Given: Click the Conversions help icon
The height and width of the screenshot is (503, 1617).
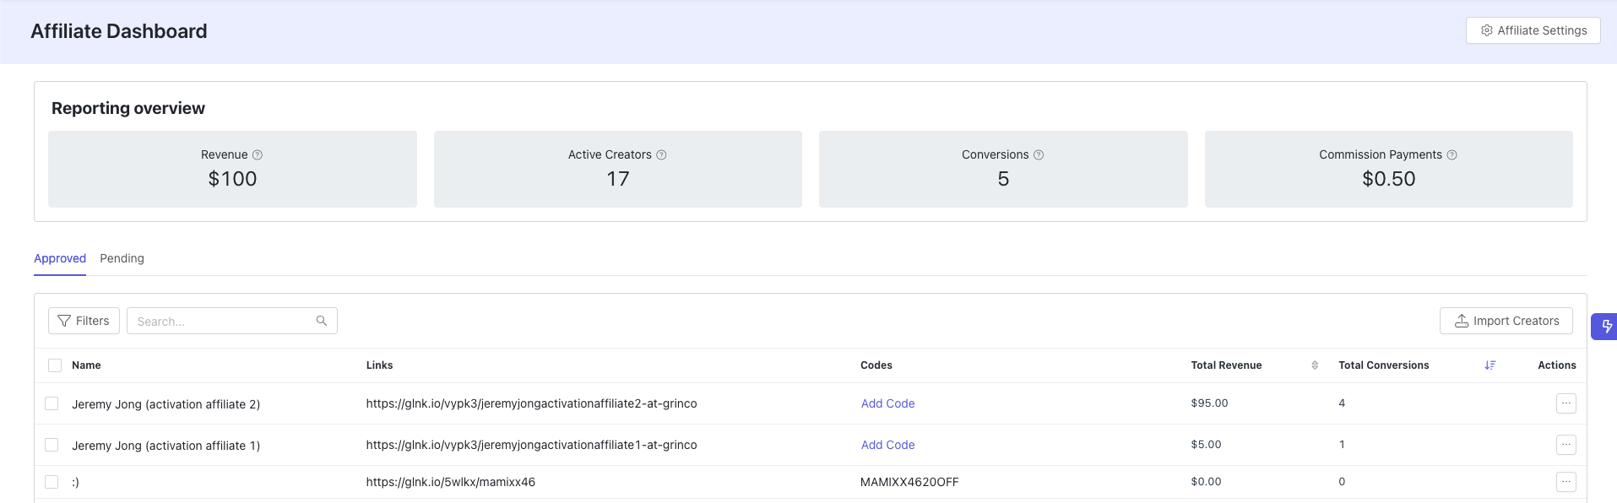Looking at the screenshot, I should pos(1039,155).
